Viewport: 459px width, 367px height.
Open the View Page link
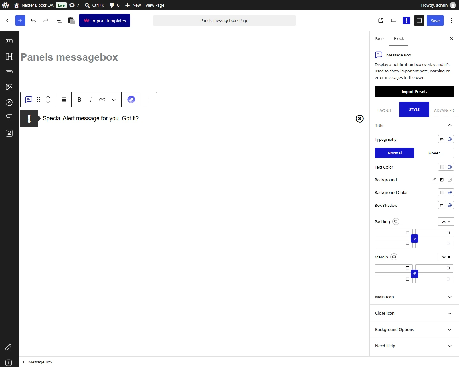coord(155,5)
